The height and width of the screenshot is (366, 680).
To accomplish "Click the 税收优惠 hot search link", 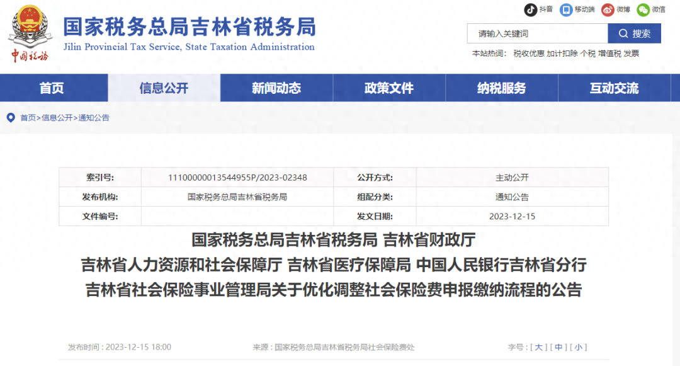I will click(530, 53).
